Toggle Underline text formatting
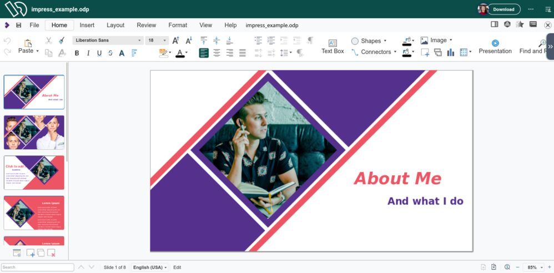 tap(99, 53)
